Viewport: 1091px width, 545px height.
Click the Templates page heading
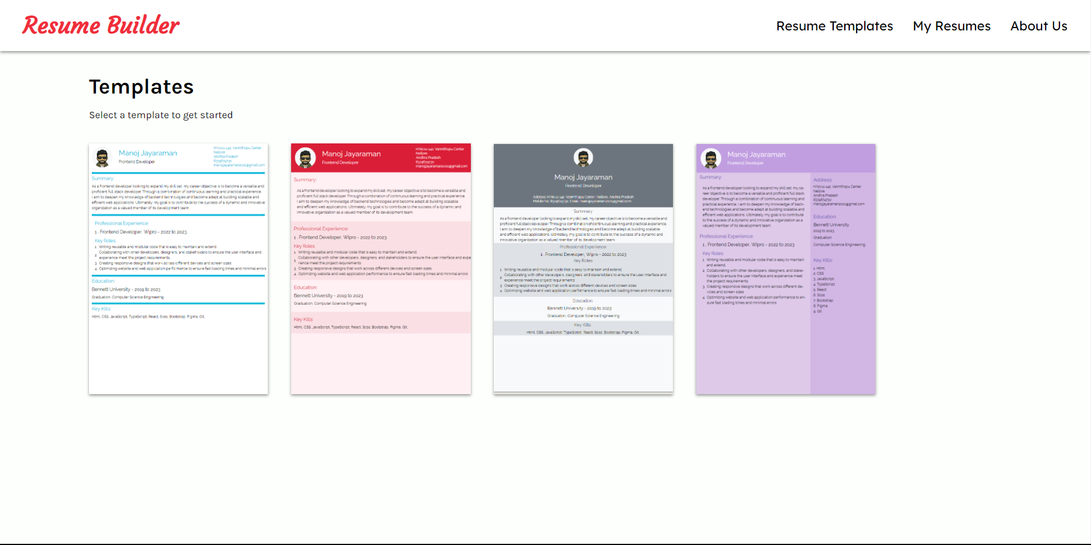coord(141,87)
